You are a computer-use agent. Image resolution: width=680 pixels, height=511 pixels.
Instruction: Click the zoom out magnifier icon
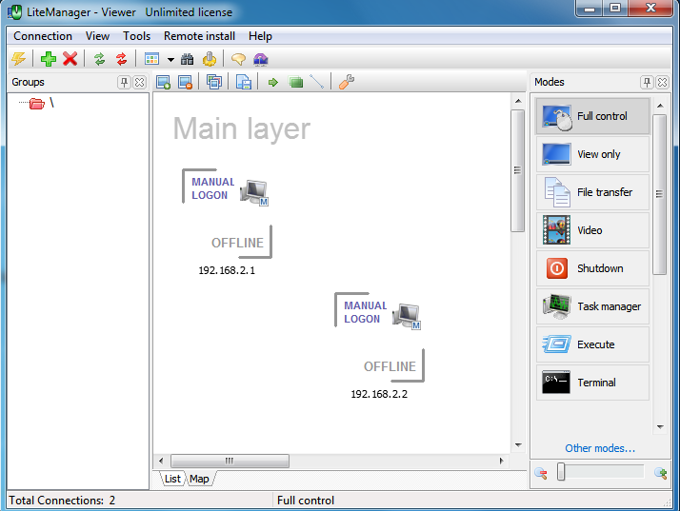(541, 473)
